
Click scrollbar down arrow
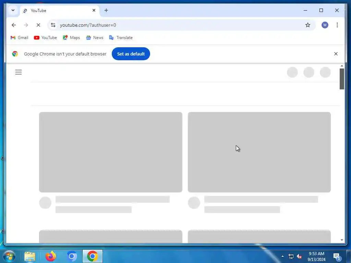(342, 240)
